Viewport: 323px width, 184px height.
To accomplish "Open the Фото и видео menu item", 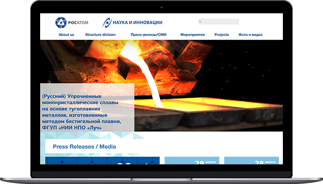I will (251, 35).
